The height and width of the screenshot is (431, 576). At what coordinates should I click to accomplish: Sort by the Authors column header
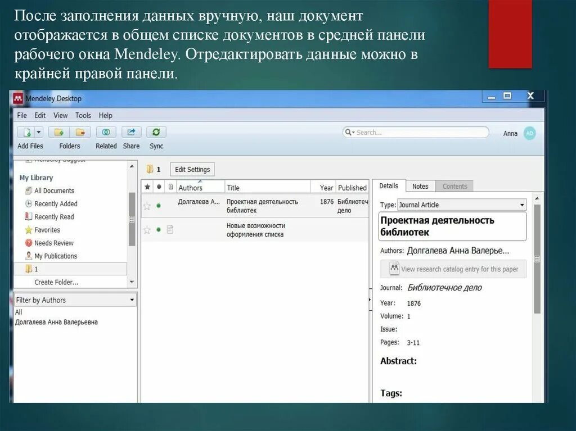tap(201, 187)
